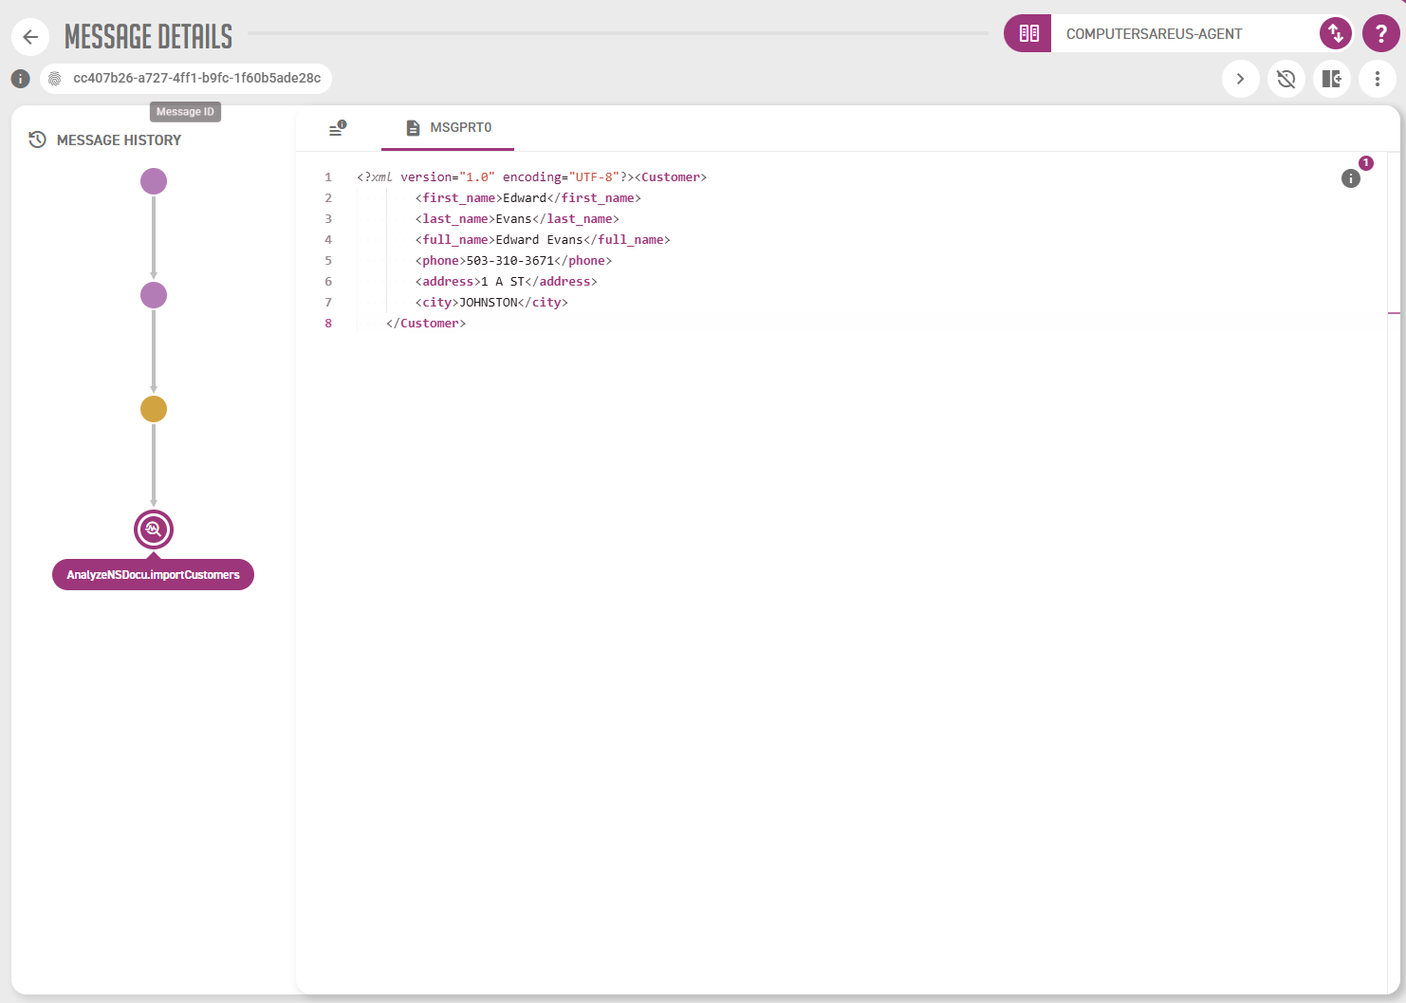The image size is (1406, 1003).
Task: Select the second purple history node
Action: tap(154, 295)
